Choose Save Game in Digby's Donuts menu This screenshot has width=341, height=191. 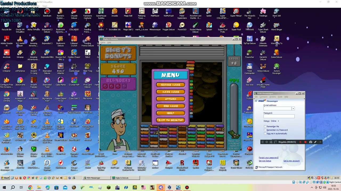[x=170, y=92]
